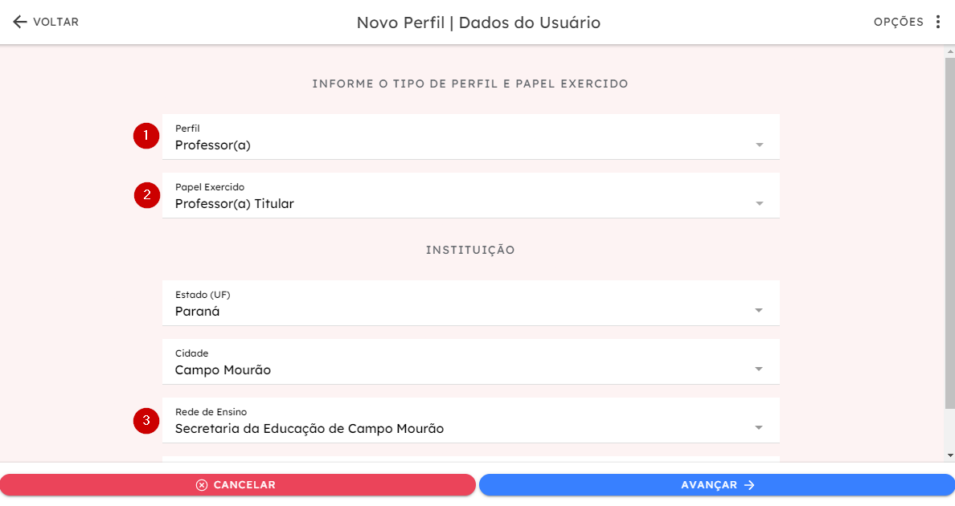Click the circled X icon in CANCELAR

202,484
